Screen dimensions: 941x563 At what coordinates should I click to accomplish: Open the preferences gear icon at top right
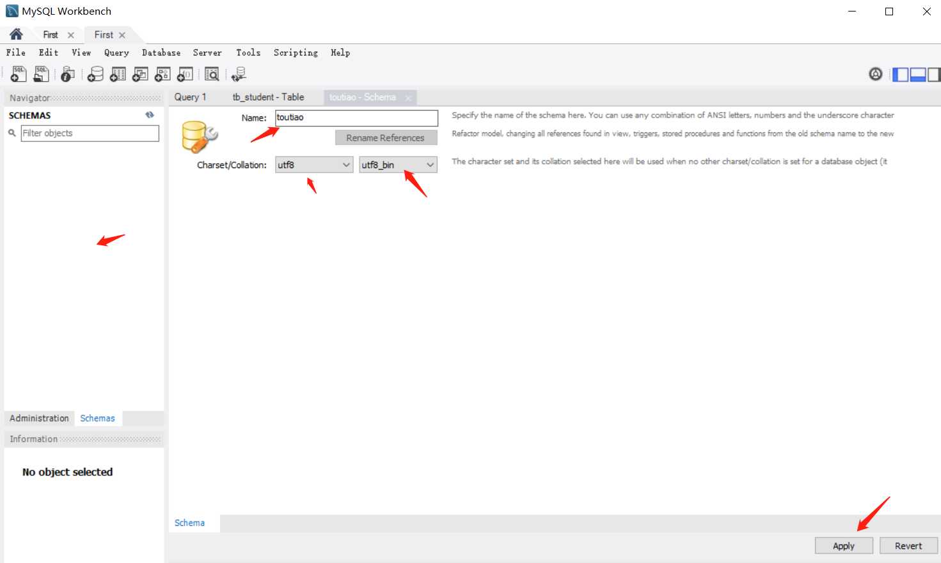(x=876, y=74)
